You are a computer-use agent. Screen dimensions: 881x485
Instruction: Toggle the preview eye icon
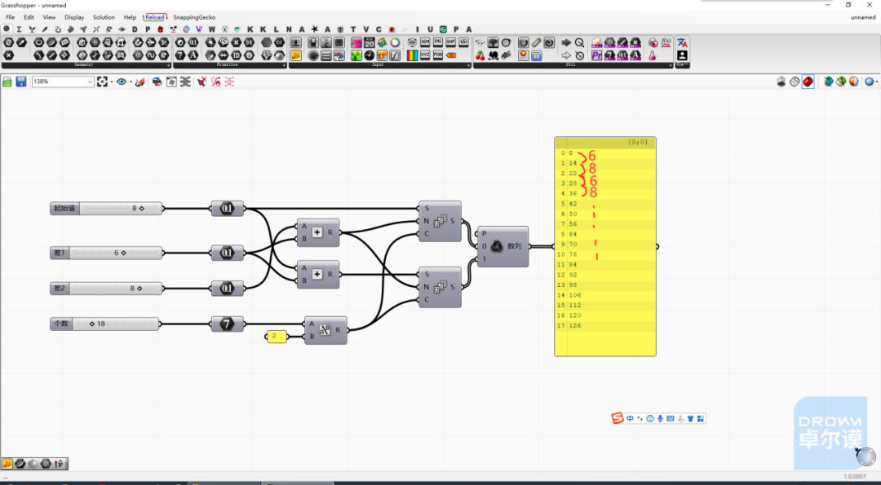tap(122, 82)
